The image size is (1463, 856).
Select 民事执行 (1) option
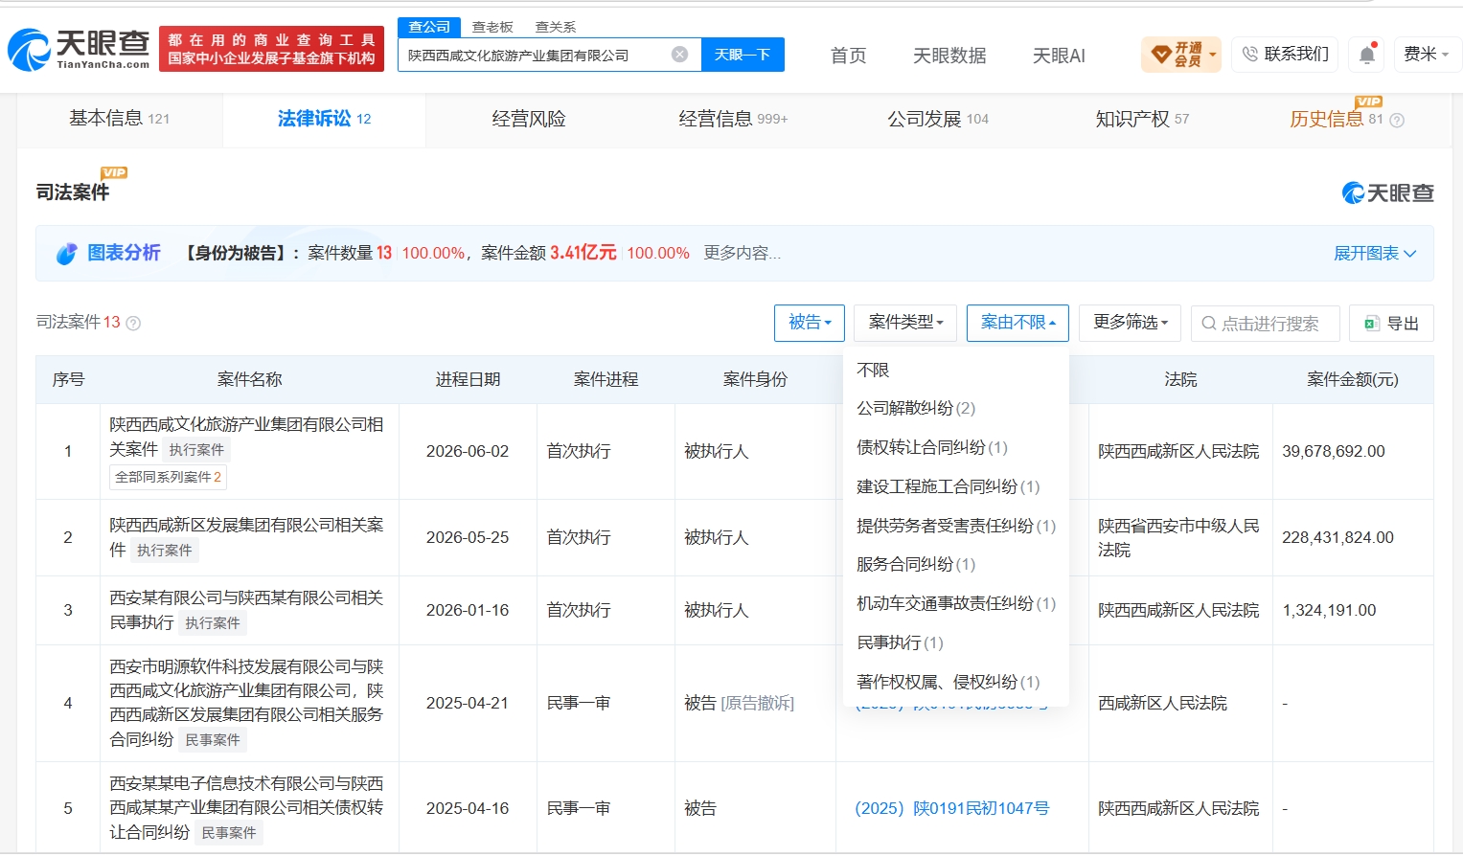901,642
